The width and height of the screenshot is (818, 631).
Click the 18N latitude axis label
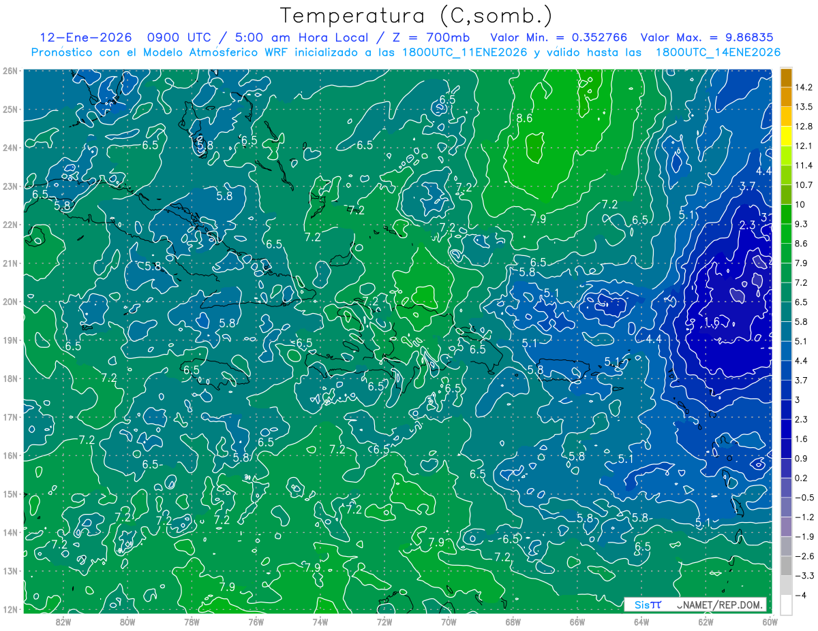[x=11, y=378]
